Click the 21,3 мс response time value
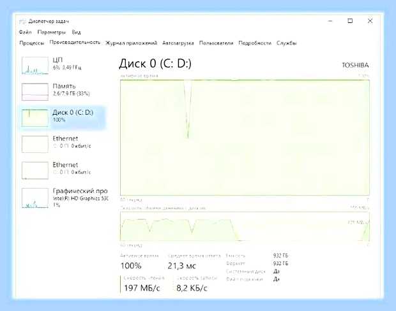The width and height of the screenshot is (396, 311). pos(182,266)
